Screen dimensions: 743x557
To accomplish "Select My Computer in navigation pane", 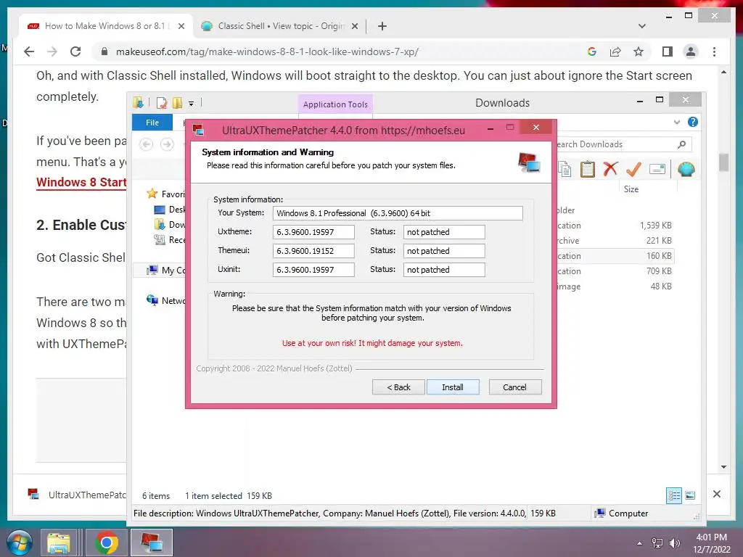I will (166, 270).
